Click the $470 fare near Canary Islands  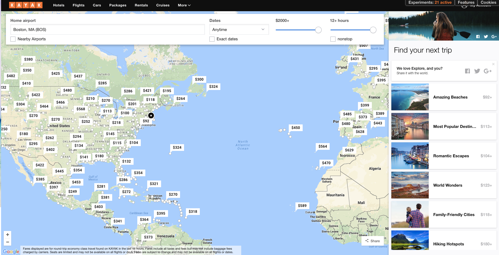(x=326, y=163)
